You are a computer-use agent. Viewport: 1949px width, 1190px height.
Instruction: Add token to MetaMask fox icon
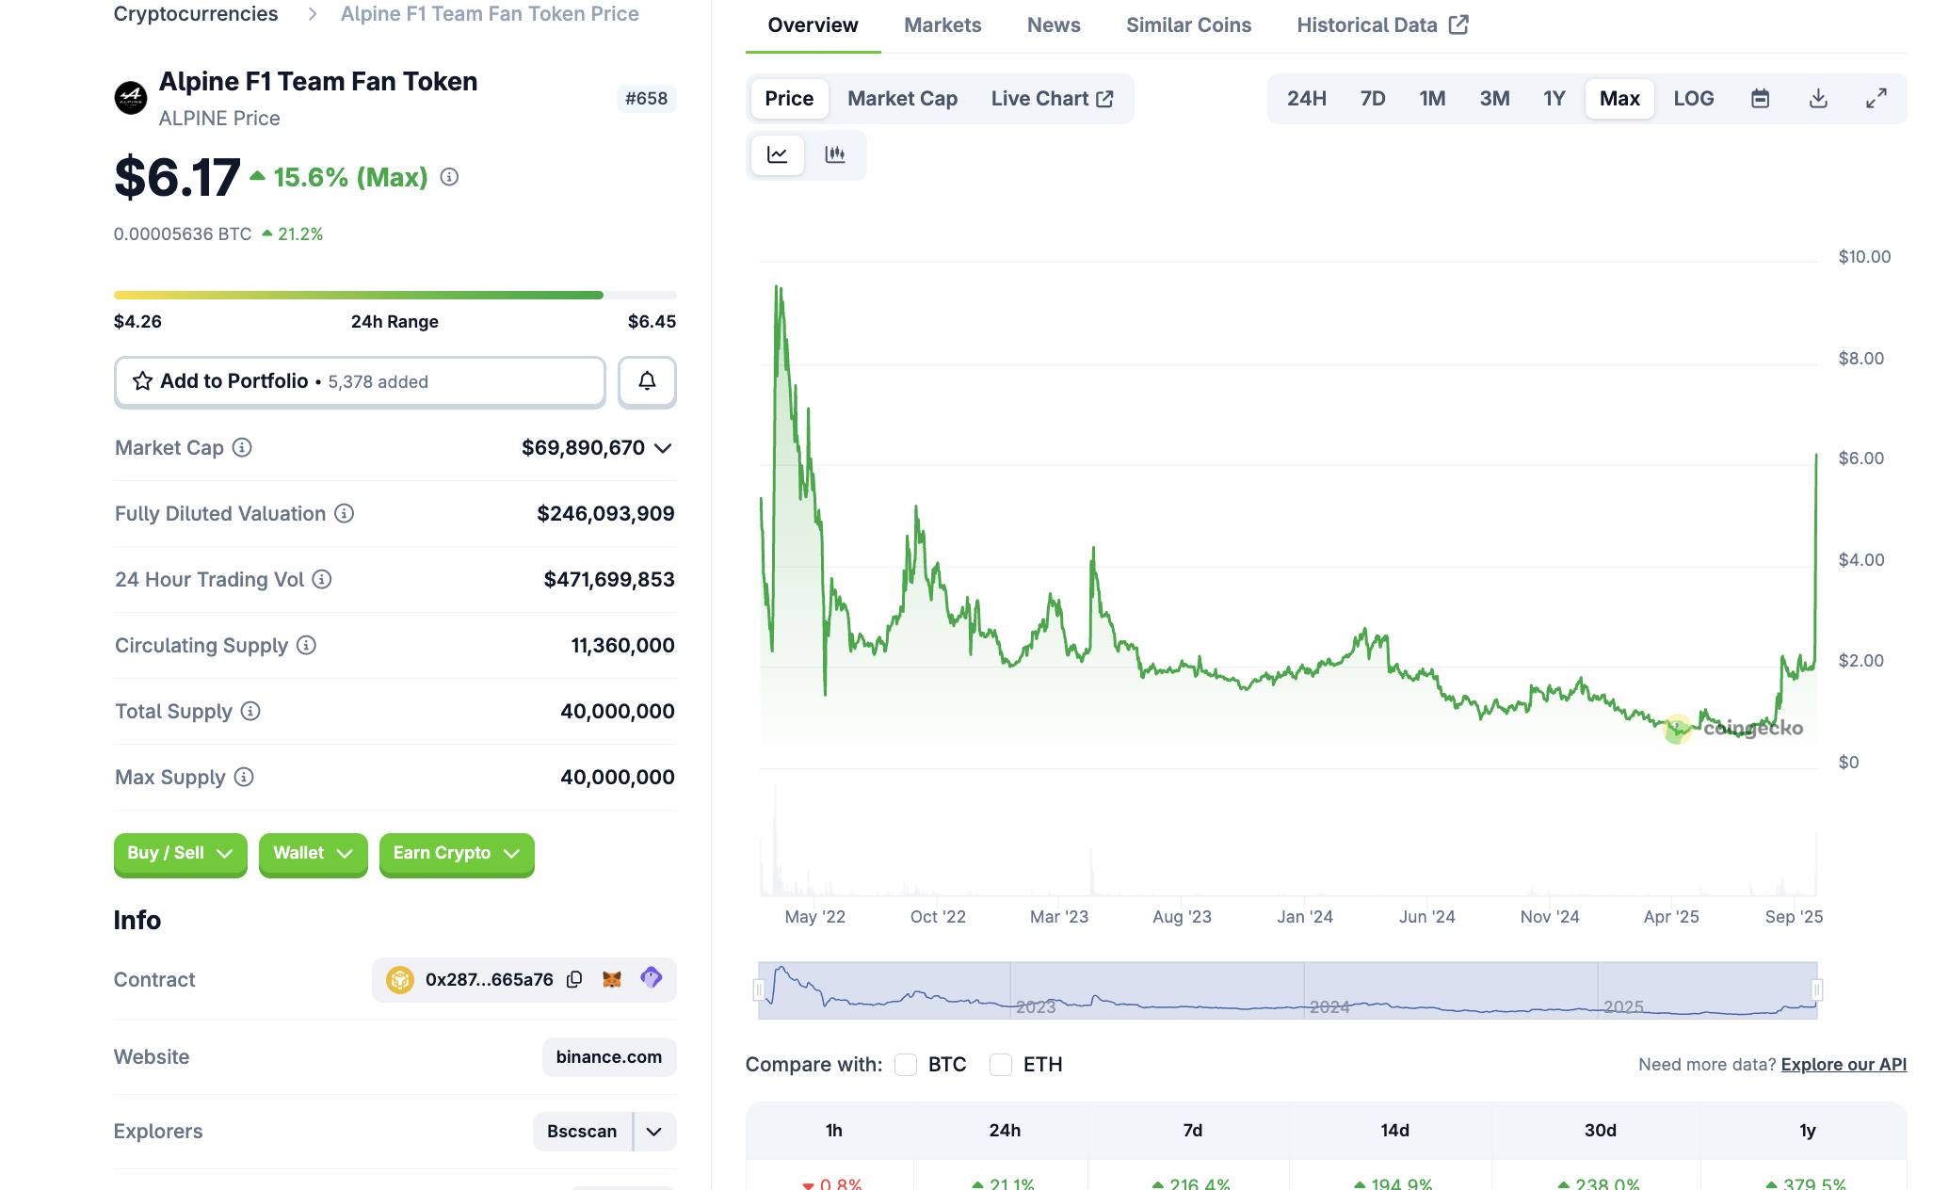click(612, 980)
